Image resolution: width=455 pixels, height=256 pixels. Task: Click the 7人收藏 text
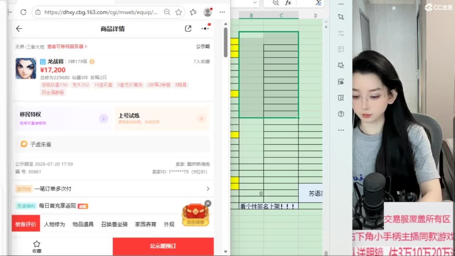tap(202, 62)
